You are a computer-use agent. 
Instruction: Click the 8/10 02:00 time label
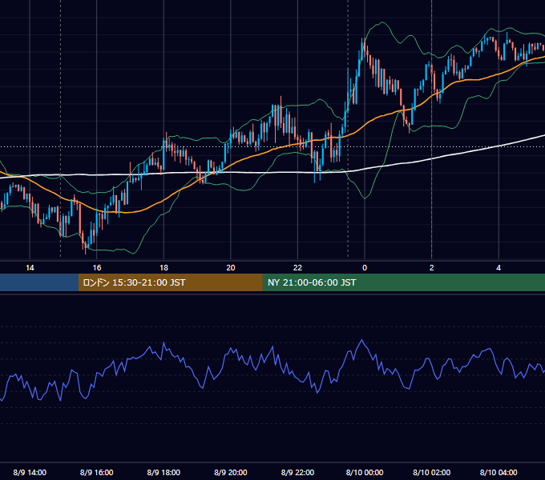point(432,472)
